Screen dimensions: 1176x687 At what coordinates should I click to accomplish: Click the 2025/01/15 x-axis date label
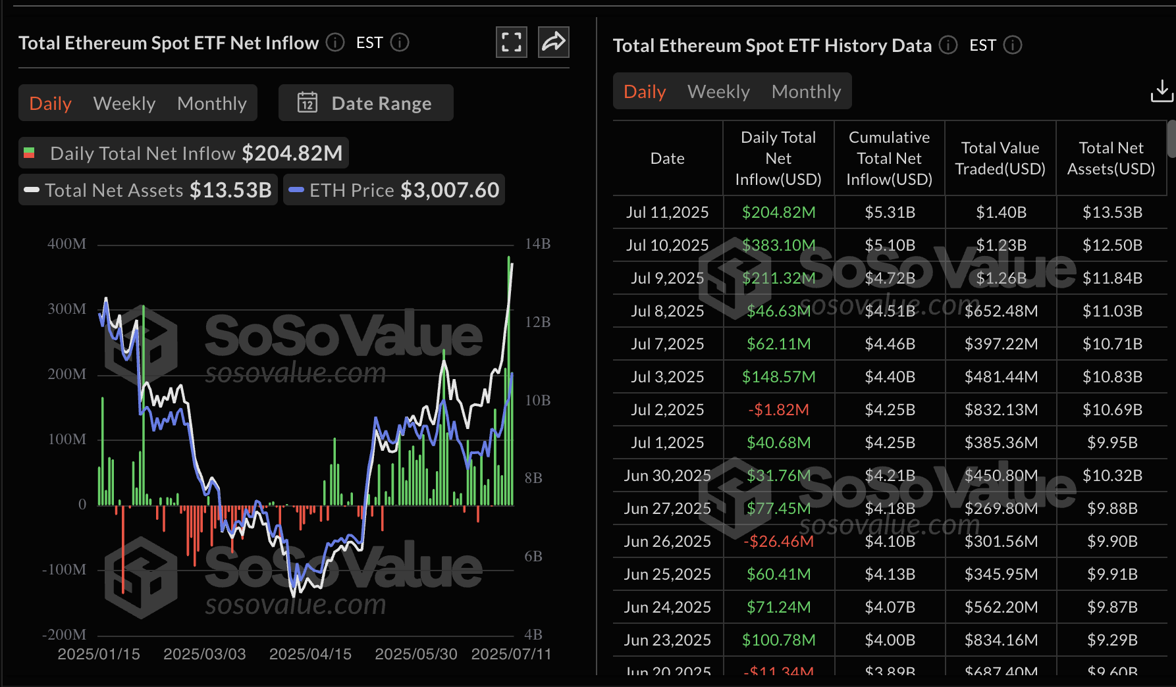coord(99,654)
